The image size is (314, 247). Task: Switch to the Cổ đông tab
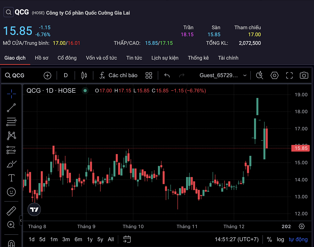(67, 58)
